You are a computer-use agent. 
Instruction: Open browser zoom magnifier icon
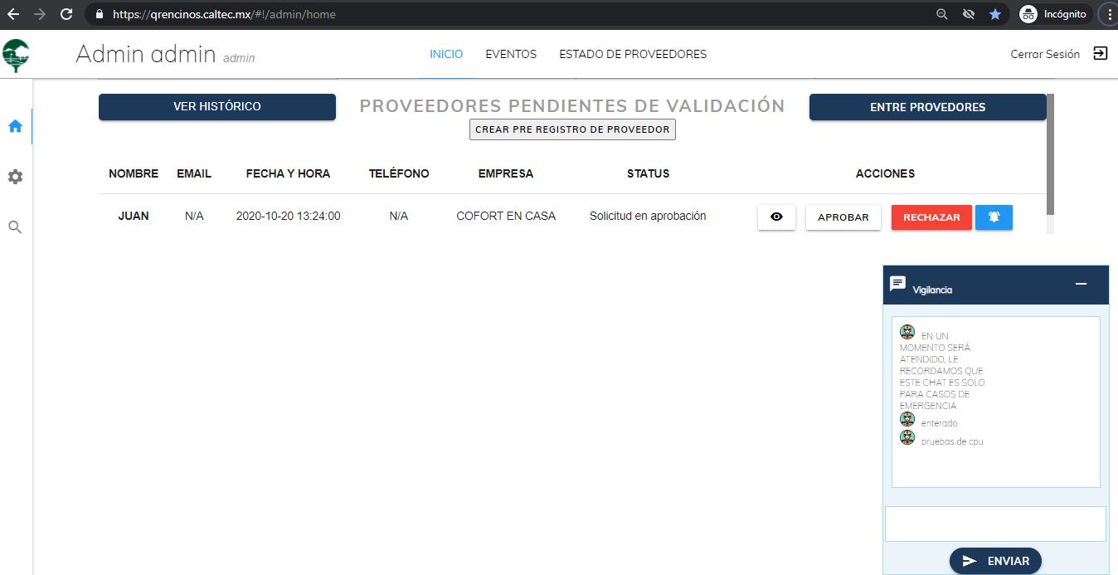[x=942, y=14]
